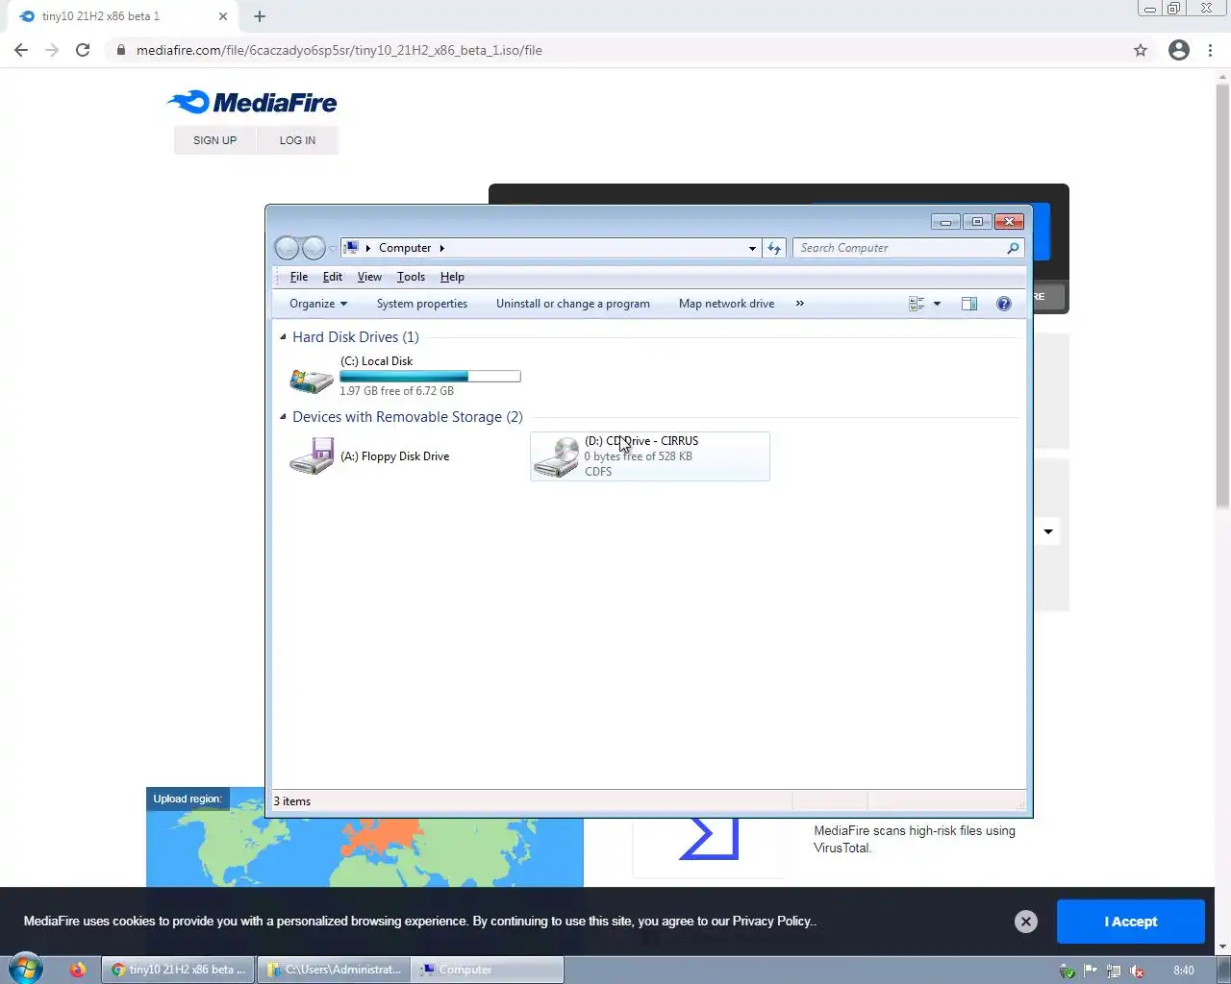
Task: Click the Computer taskbar button
Action: tap(488, 970)
